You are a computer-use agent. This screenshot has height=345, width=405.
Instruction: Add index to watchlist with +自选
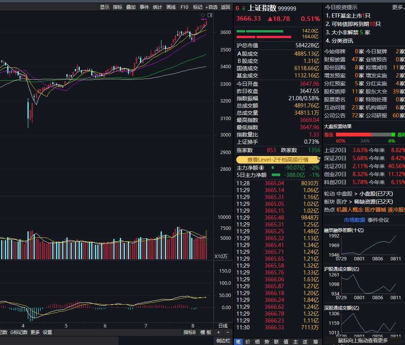pyautogui.click(x=211, y=7)
